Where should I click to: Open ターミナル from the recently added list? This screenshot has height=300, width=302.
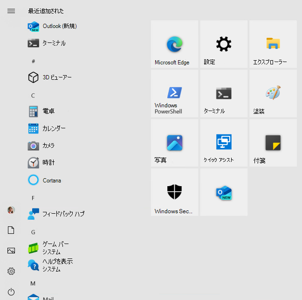coord(47,43)
